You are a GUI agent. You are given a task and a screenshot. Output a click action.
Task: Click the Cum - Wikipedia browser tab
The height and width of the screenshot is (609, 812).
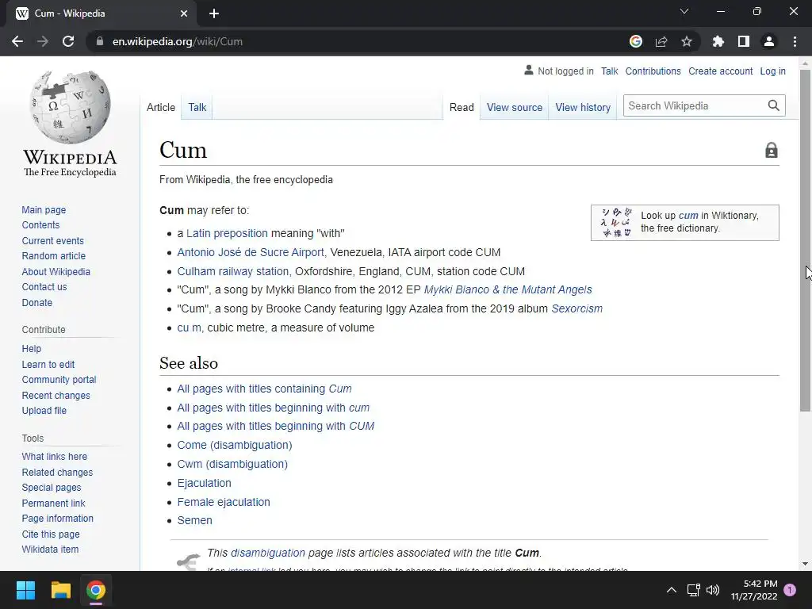pyautogui.click(x=101, y=13)
